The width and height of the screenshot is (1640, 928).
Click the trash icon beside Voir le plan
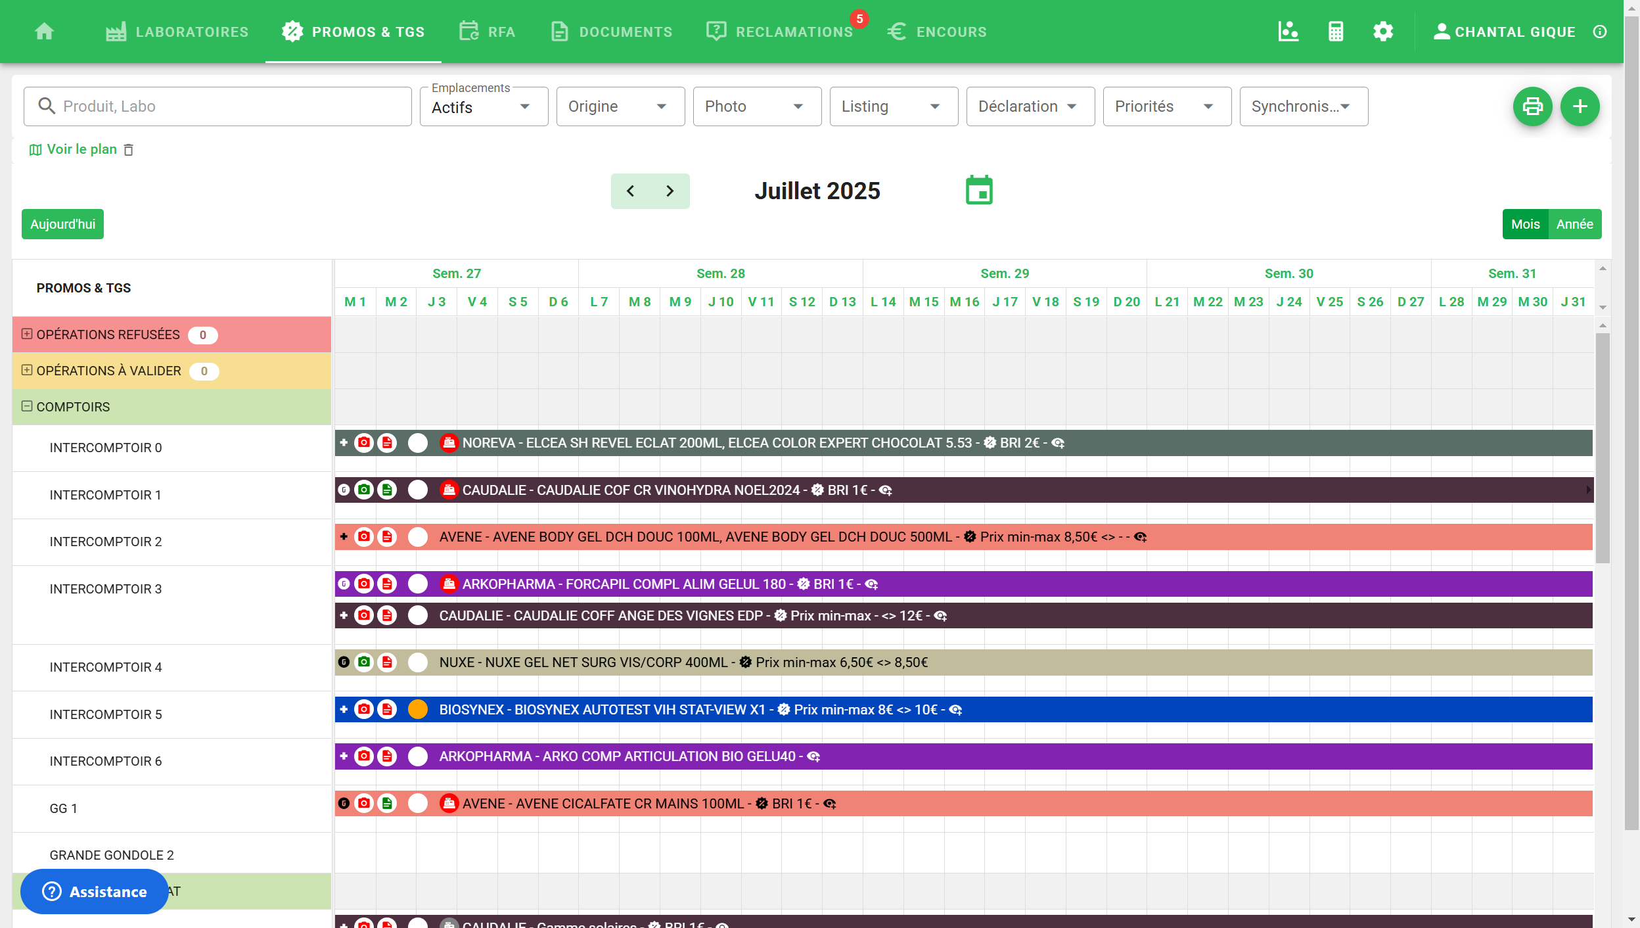129,150
